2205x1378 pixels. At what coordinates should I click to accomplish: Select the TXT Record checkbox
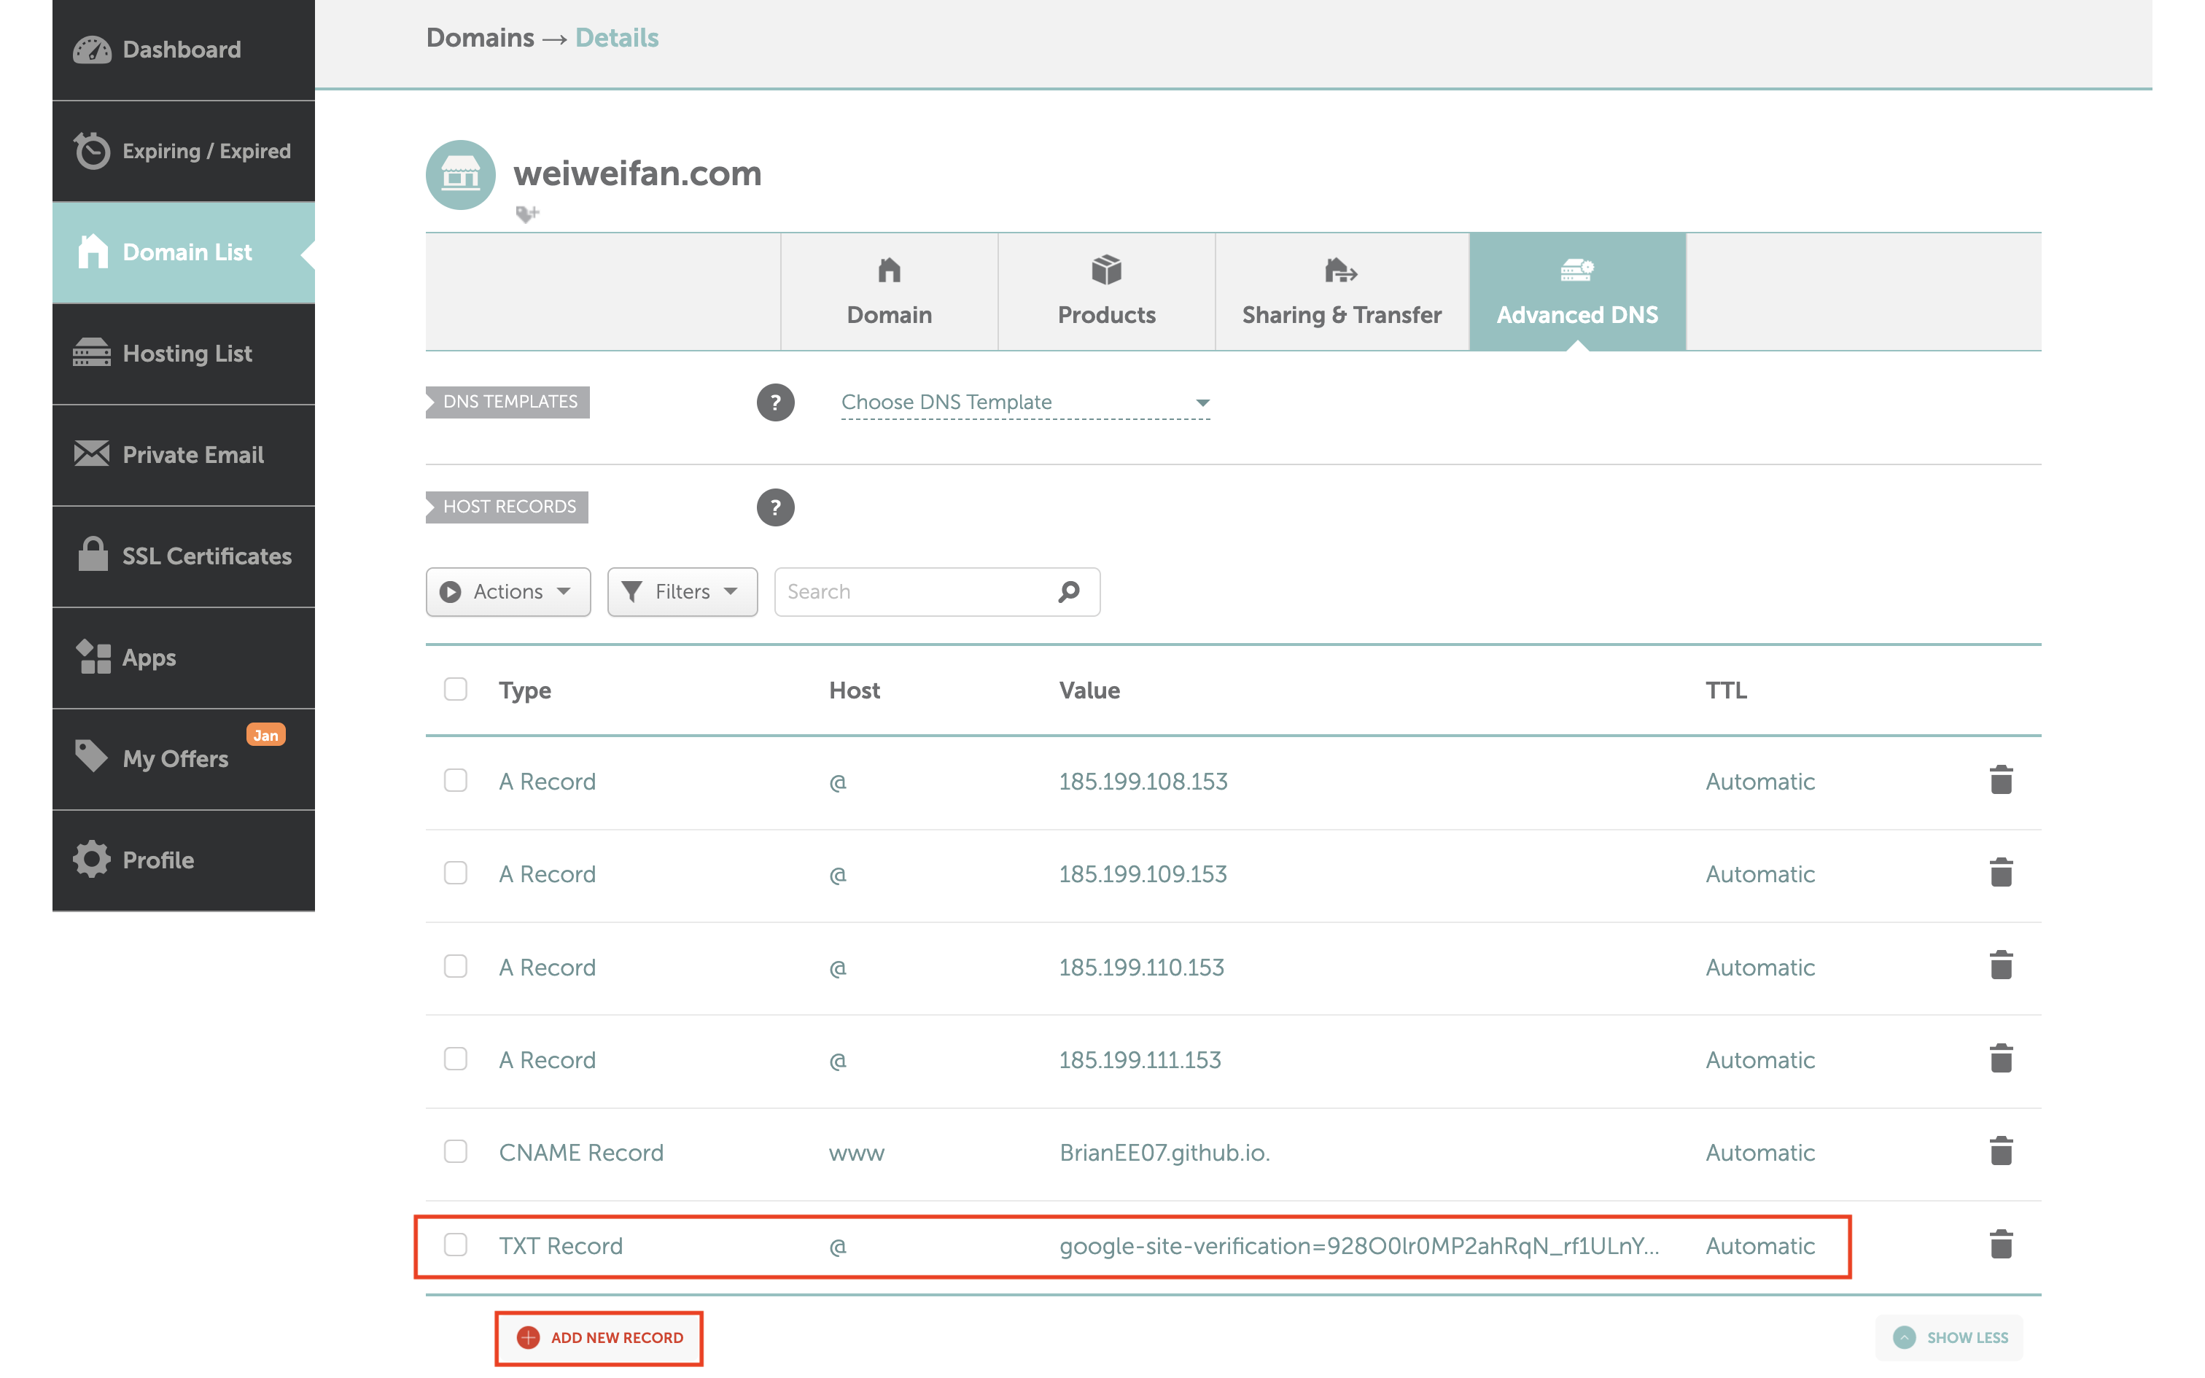point(455,1244)
